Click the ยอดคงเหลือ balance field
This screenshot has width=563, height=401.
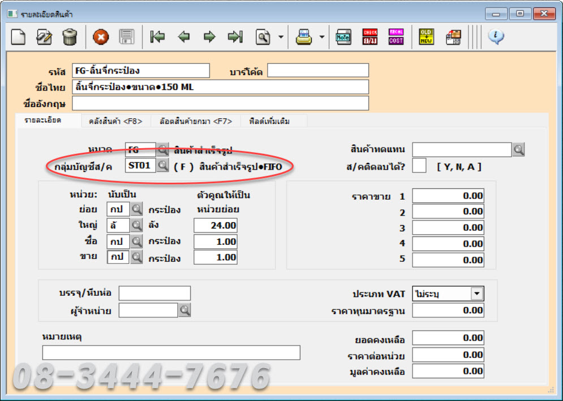pyautogui.click(x=448, y=338)
